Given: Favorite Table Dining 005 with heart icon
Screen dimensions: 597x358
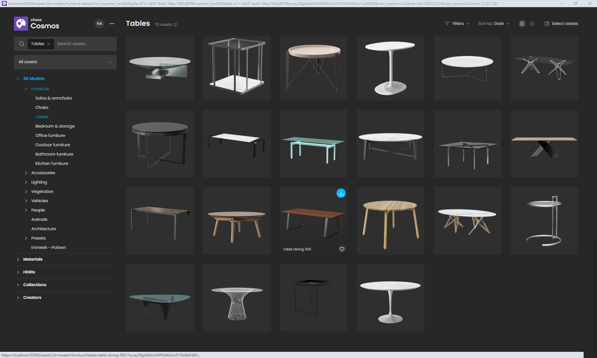Looking at the screenshot, I should pos(342,249).
